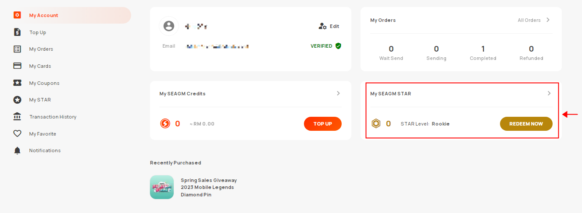Select the My Cards credit card icon
Image resolution: width=582 pixels, height=213 pixels.
pos(17,66)
